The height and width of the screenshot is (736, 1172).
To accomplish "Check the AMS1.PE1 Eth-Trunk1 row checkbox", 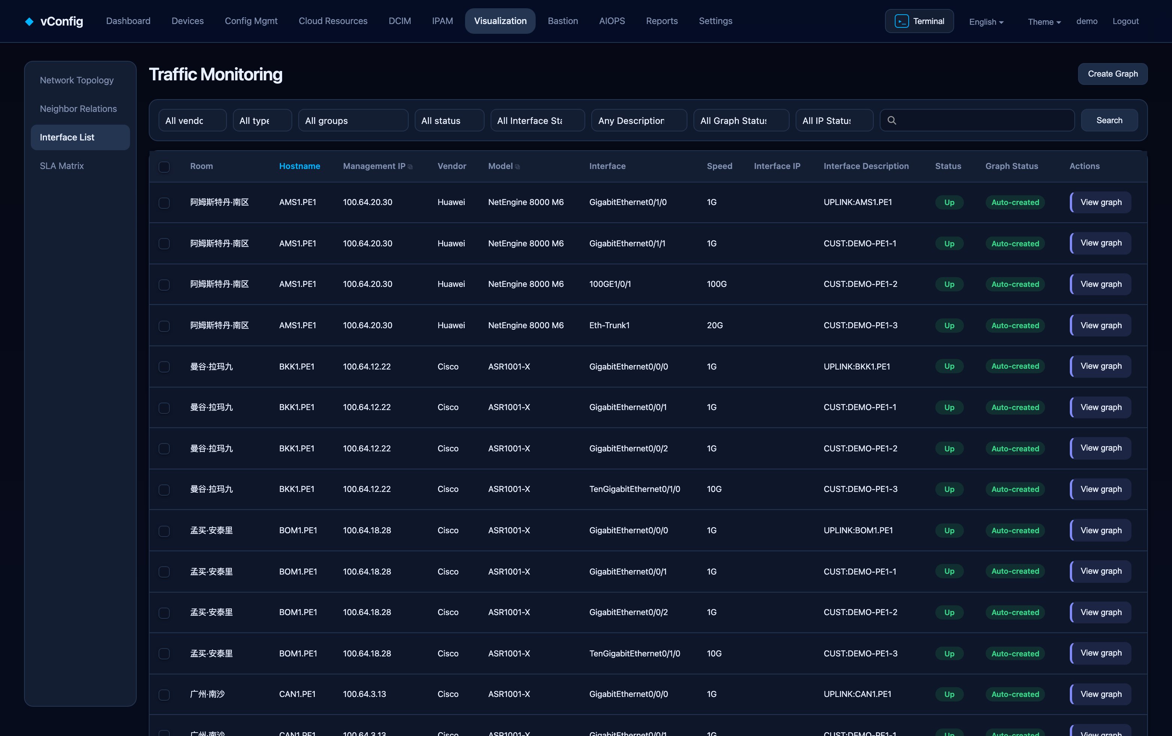I will pos(165,326).
